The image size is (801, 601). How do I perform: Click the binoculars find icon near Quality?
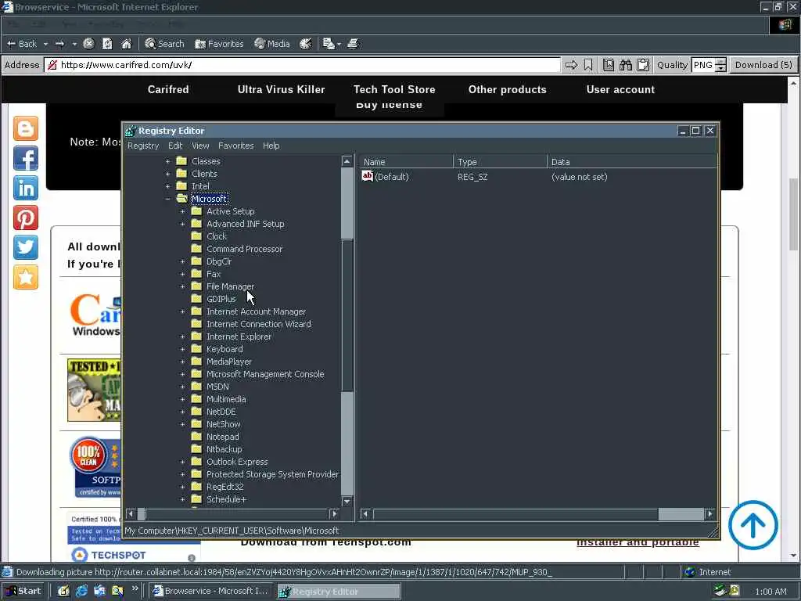click(x=625, y=65)
